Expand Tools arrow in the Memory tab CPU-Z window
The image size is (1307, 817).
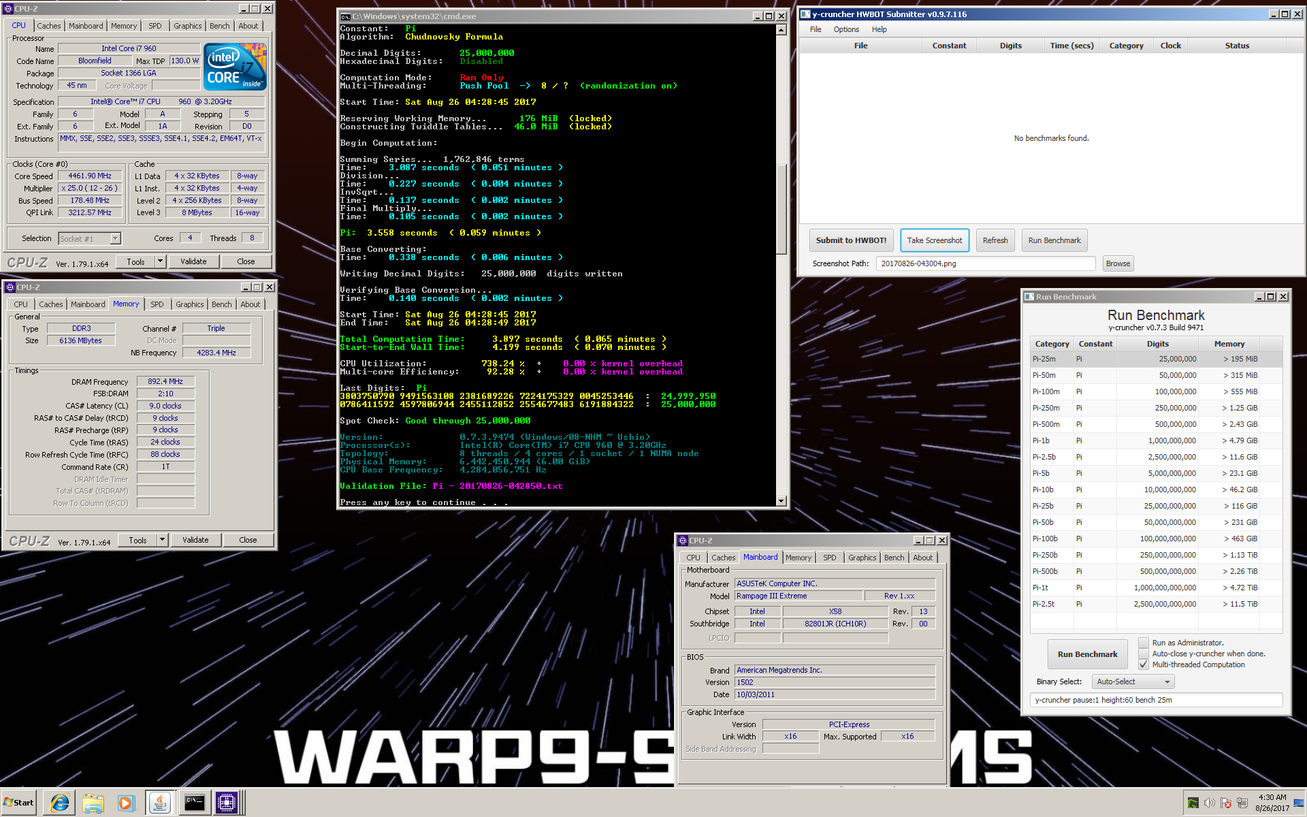pos(163,540)
